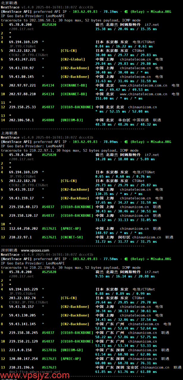Select the 78.09ms API latency value
Screen dimensions: 183x380
pyautogui.click(x=111, y=142)
